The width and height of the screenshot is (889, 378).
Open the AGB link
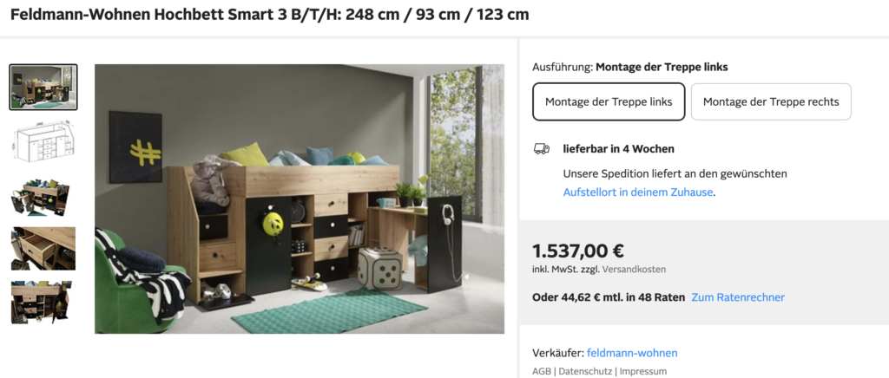pos(542,371)
